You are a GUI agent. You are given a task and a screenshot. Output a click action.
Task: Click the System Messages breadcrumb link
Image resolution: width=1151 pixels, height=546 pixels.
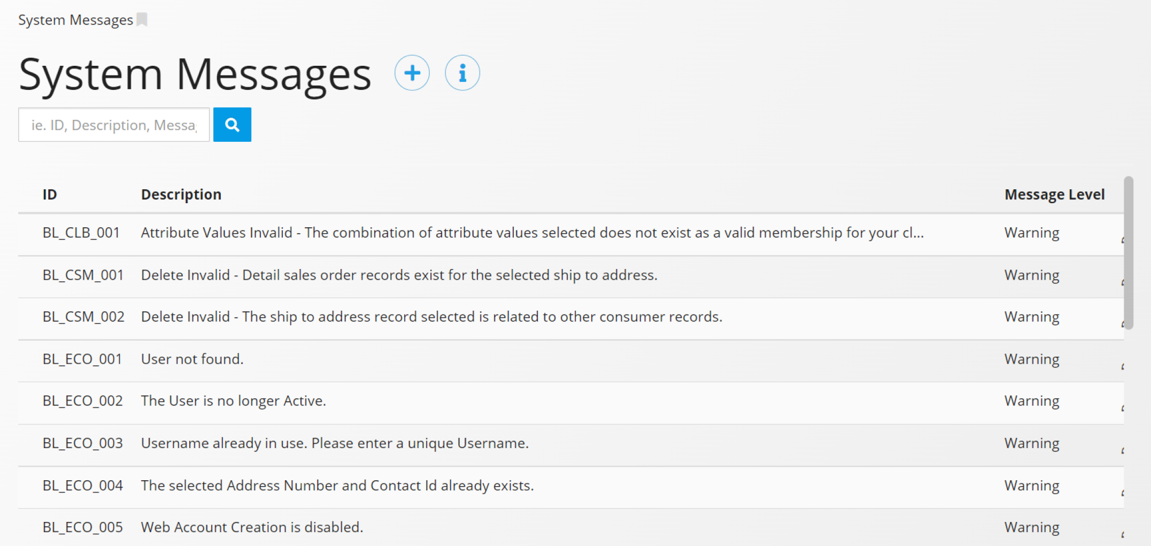(75, 20)
